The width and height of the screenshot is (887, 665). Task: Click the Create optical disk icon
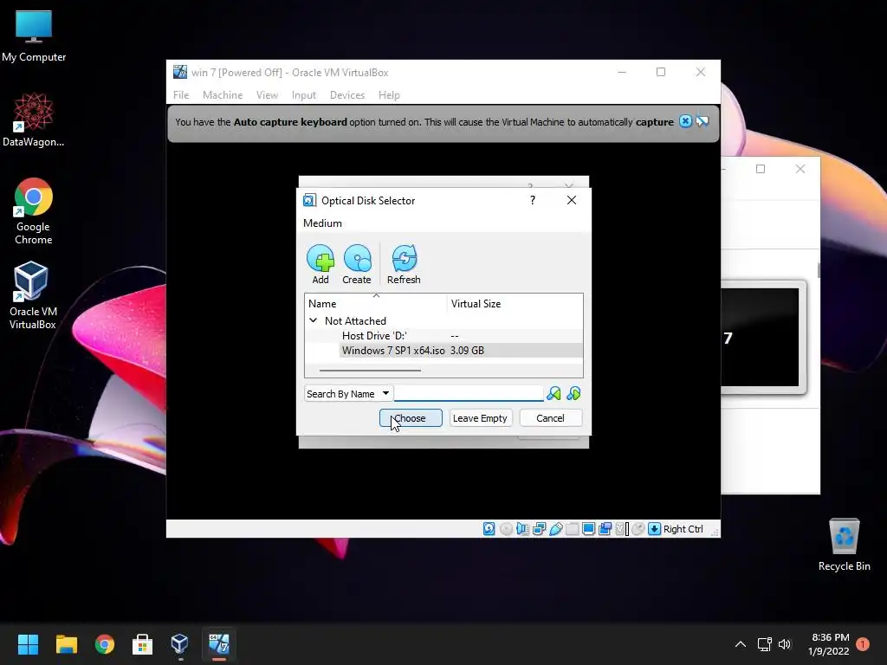pyautogui.click(x=357, y=264)
